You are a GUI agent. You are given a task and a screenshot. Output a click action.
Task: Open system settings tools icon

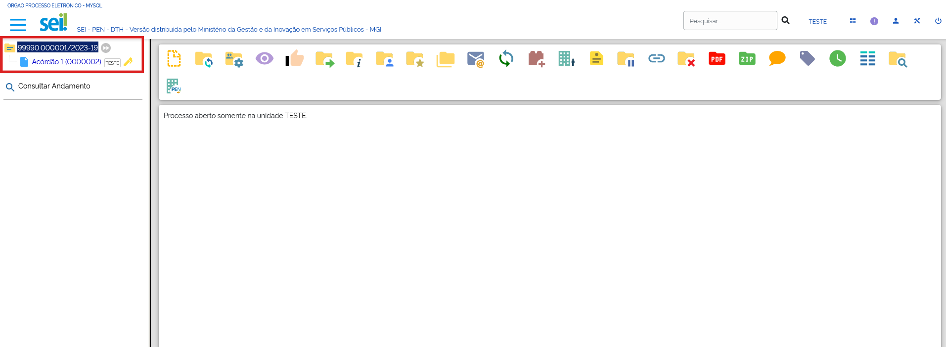[917, 21]
